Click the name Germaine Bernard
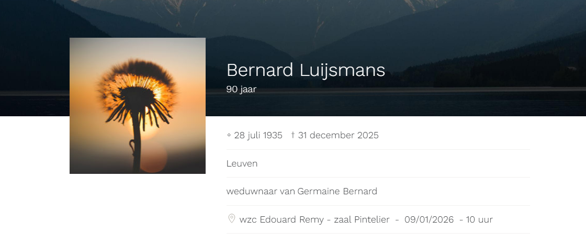This screenshot has height=243, width=586. [337, 191]
